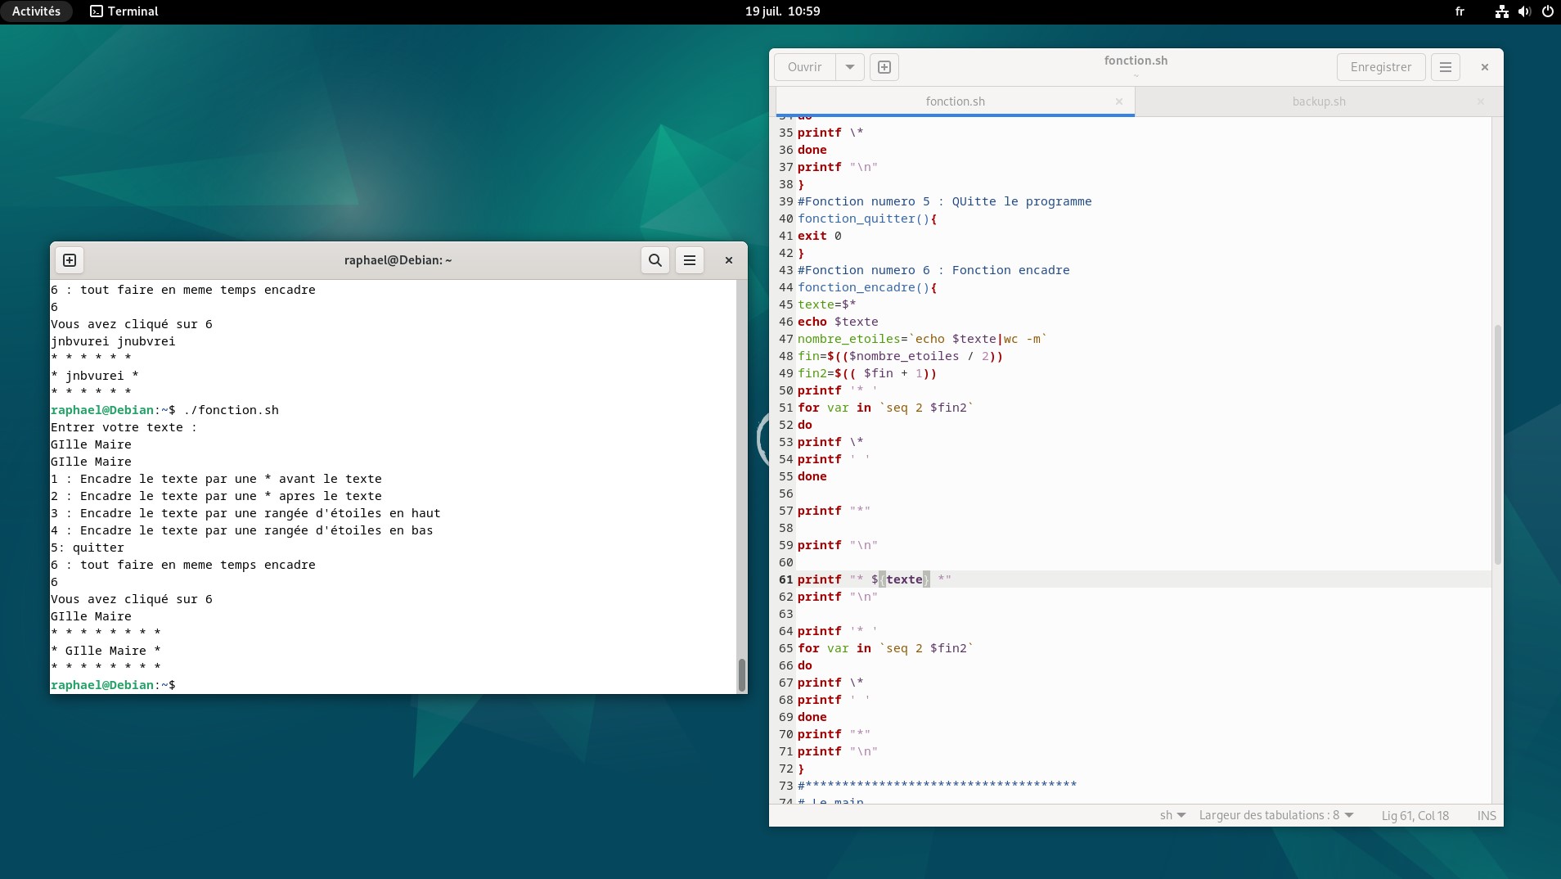Viewport: 1561px width, 879px height.
Task: Open the gedit hamburger menu
Action: 1445,67
